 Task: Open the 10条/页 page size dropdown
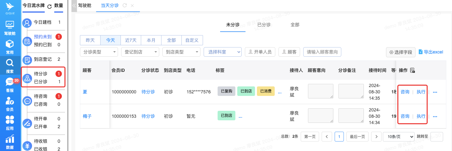pos(398,136)
